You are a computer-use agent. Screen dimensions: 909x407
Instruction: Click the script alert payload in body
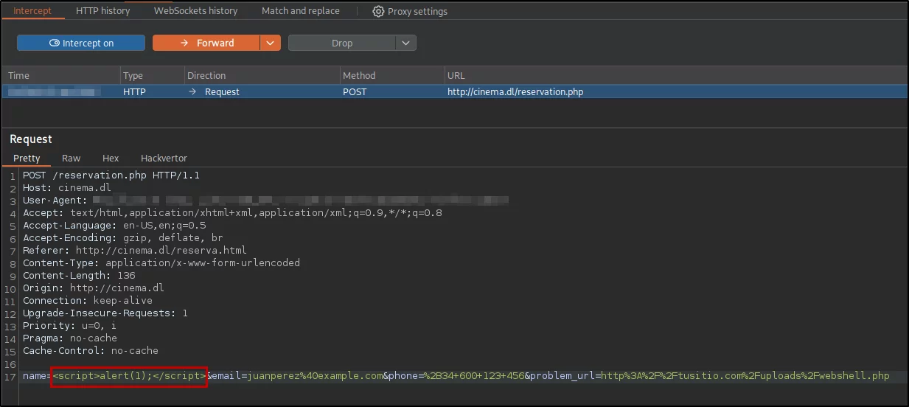coord(129,376)
